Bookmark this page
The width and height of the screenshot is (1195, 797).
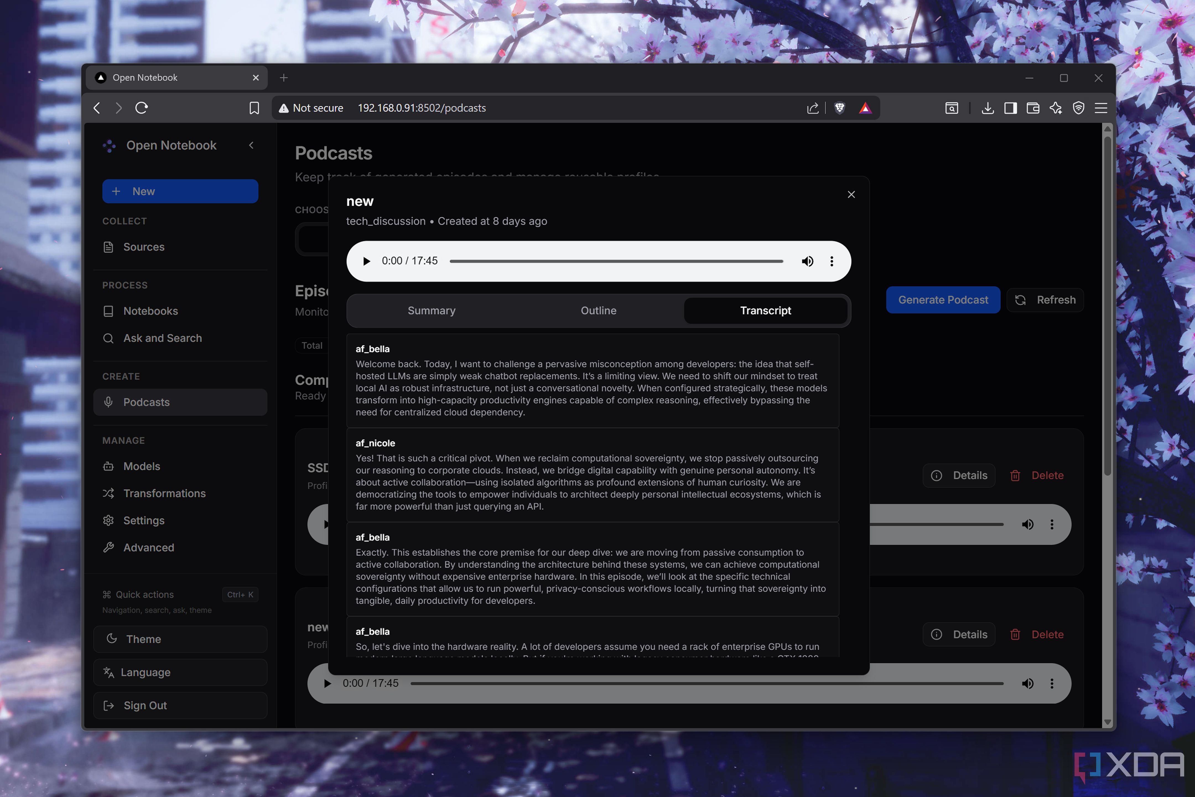[254, 108]
